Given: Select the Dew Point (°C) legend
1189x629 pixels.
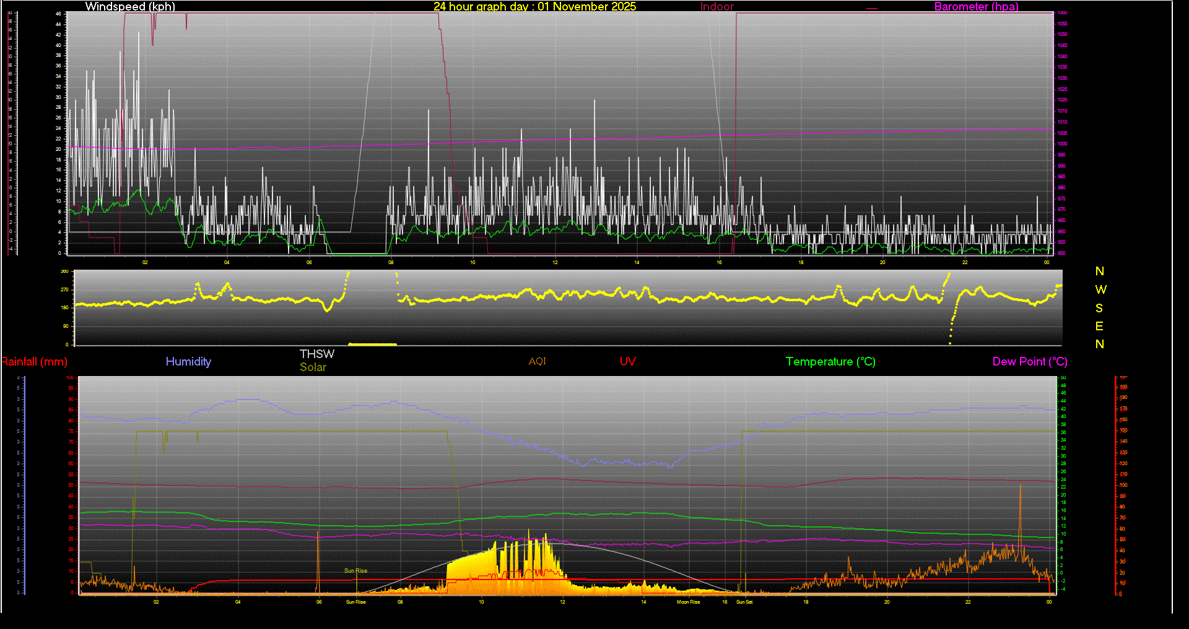Looking at the screenshot, I should click(1029, 361).
